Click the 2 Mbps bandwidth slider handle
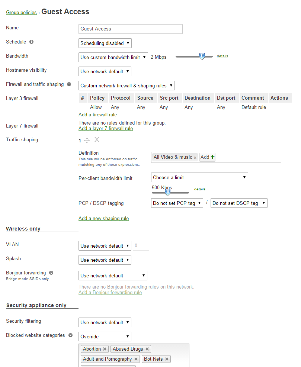The height and width of the screenshot is (367, 301). coord(202,57)
